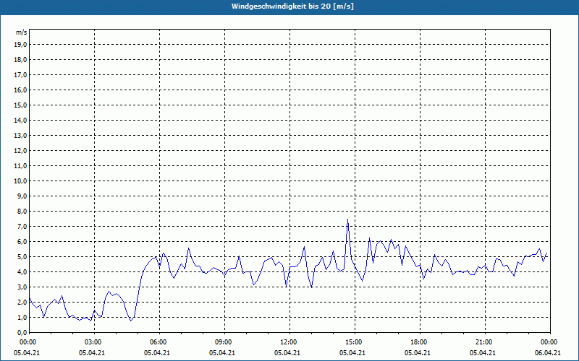The width and height of the screenshot is (579, 361).
Task: Click the '05.04.21' date under 18:00
Action: tap(418, 353)
